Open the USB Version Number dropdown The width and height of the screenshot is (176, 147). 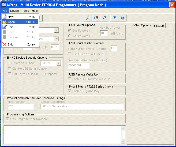pyautogui.click(x=59, y=63)
